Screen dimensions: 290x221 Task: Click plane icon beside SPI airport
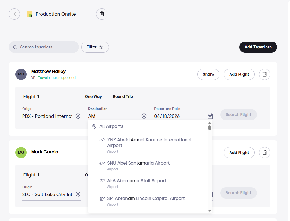[x=102, y=199]
